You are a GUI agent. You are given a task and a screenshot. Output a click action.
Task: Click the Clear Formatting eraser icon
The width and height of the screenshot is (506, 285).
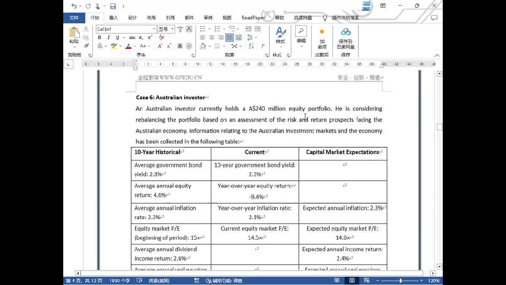pyautogui.click(x=162, y=38)
